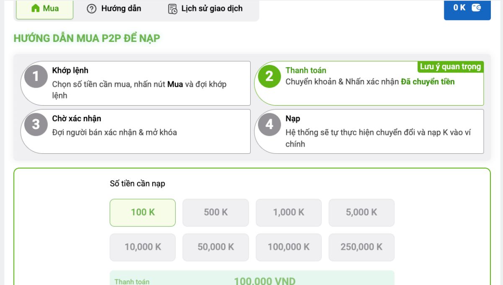Click the Lưu ý quan trọng badge
The image size is (503, 285).
click(x=451, y=67)
